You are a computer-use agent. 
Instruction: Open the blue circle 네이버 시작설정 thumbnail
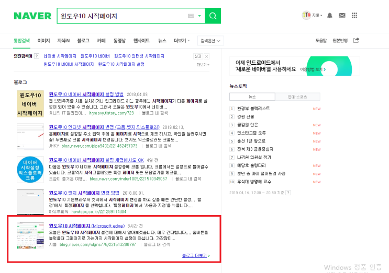point(30,170)
